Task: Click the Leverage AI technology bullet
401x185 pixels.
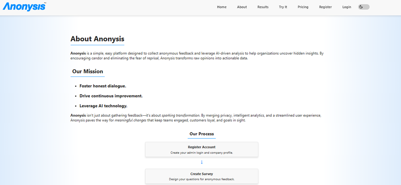Action: [103, 106]
